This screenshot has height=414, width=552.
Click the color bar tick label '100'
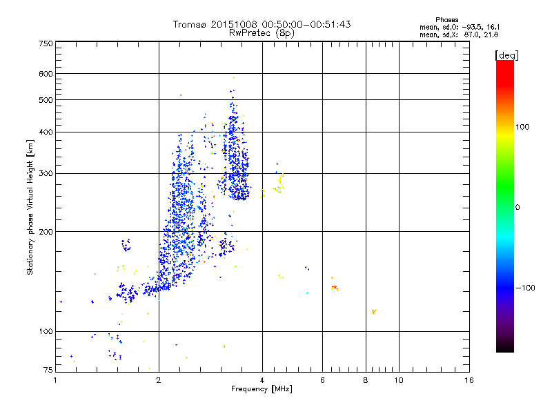tap(522, 127)
